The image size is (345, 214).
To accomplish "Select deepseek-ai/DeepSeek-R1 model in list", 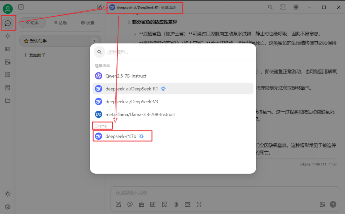I will point(173,89).
